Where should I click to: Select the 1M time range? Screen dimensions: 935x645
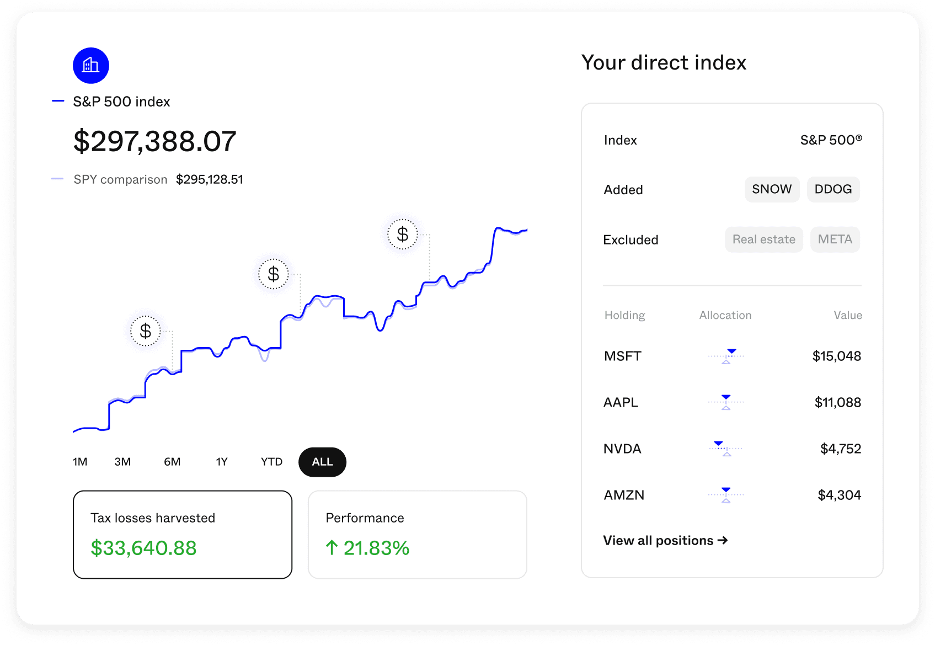coord(80,462)
